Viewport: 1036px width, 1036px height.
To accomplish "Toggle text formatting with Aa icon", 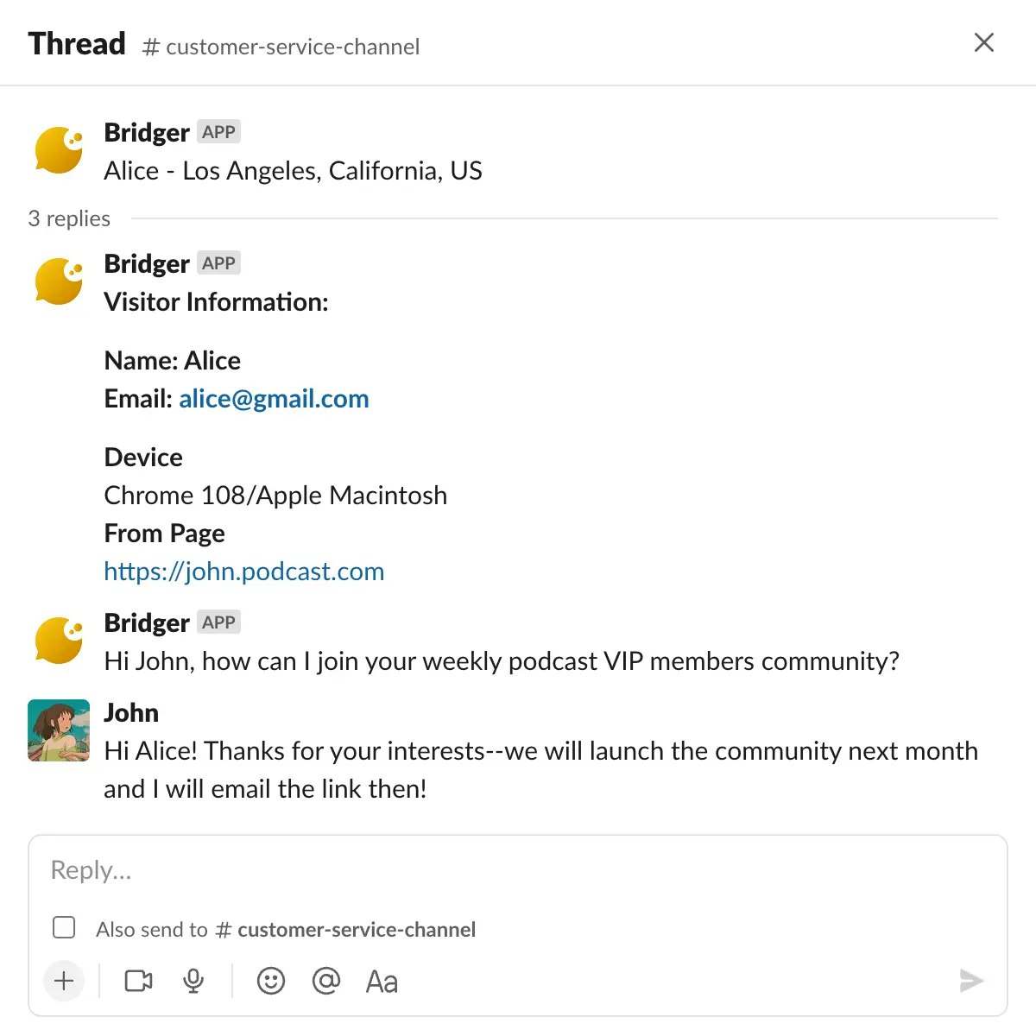I will click(382, 982).
